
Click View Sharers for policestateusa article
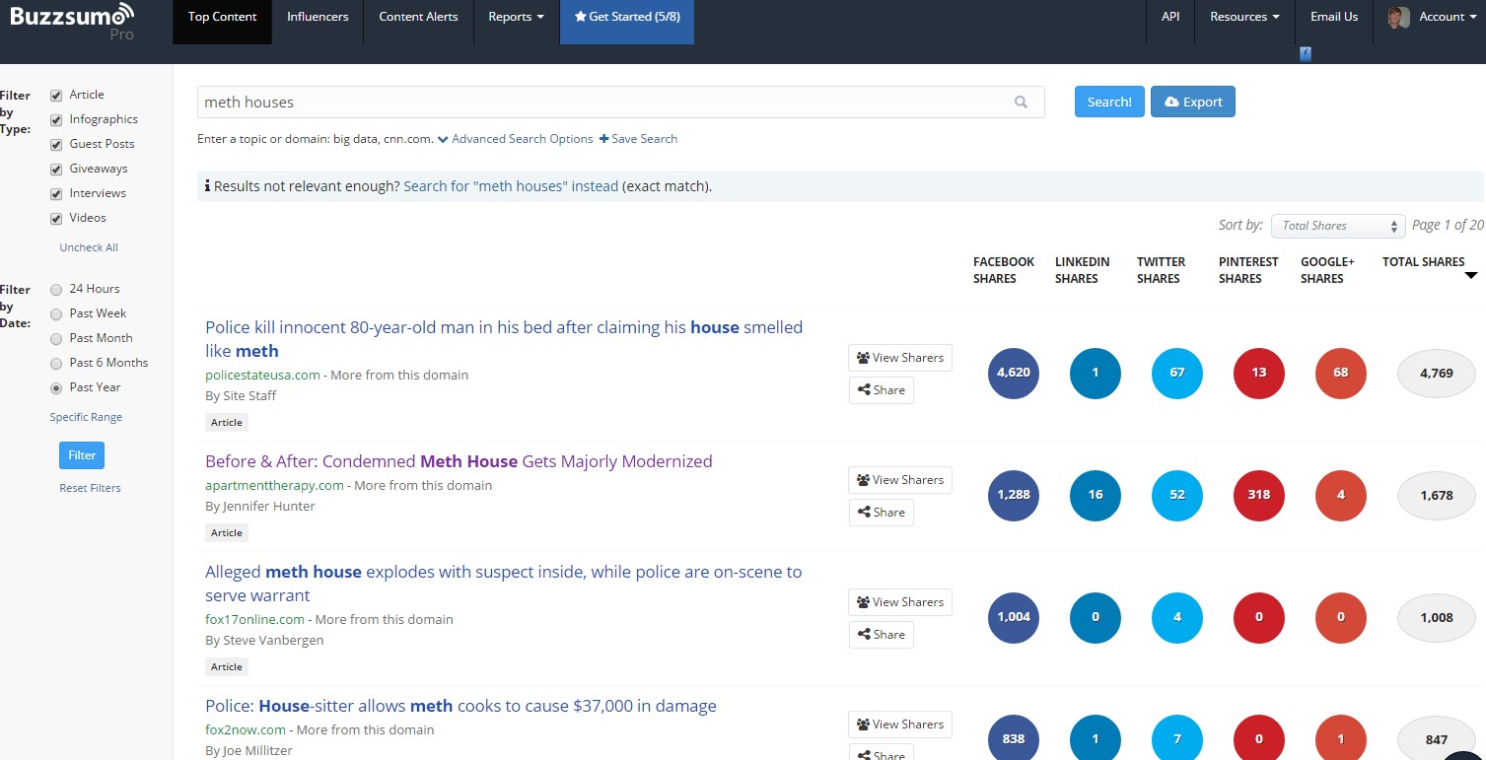pyautogui.click(x=900, y=358)
